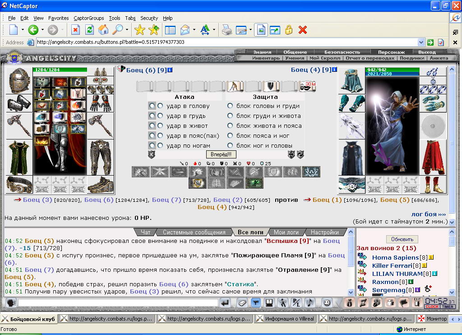Open the Mail envelope dropdown arrow

coord(194,30)
